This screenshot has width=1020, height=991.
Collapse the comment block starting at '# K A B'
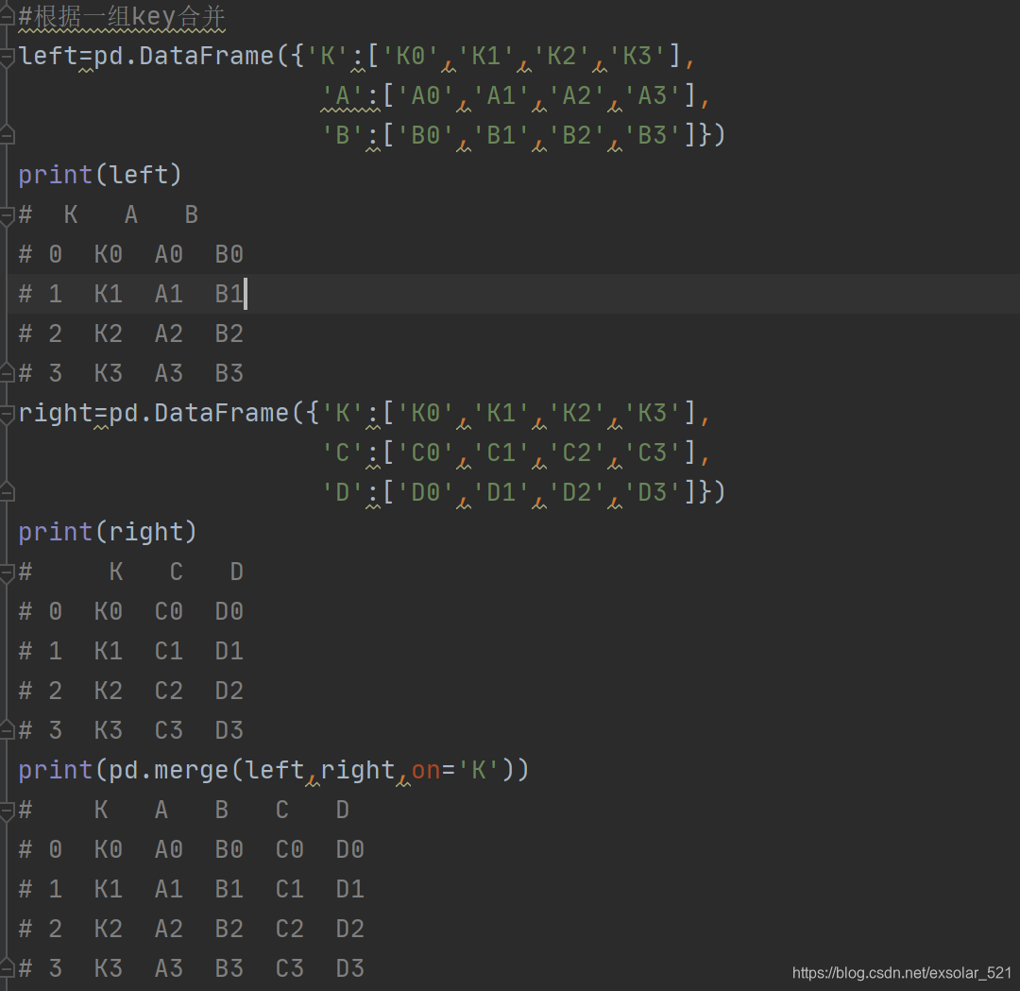pyautogui.click(x=6, y=215)
